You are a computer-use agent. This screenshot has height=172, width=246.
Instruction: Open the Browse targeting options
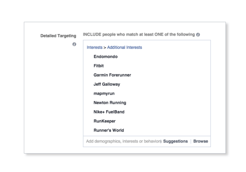[200, 141]
